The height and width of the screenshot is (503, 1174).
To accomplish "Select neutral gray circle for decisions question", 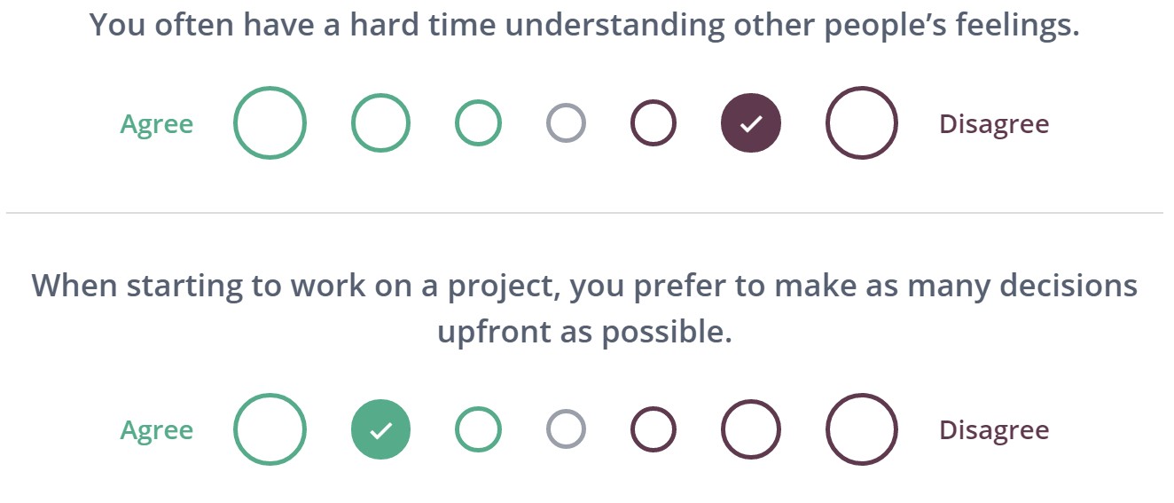I will click(x=566, y=429).
